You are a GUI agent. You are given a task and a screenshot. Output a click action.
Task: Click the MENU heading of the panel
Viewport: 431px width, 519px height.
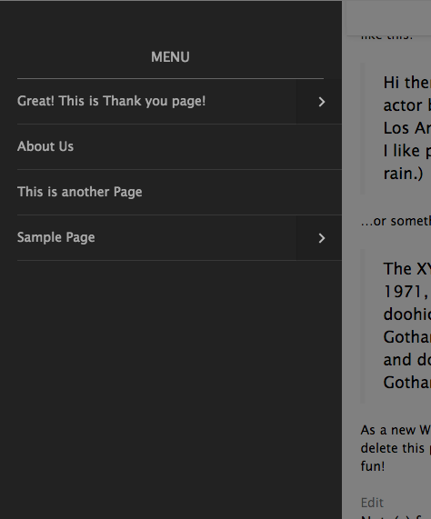(170, 57)
